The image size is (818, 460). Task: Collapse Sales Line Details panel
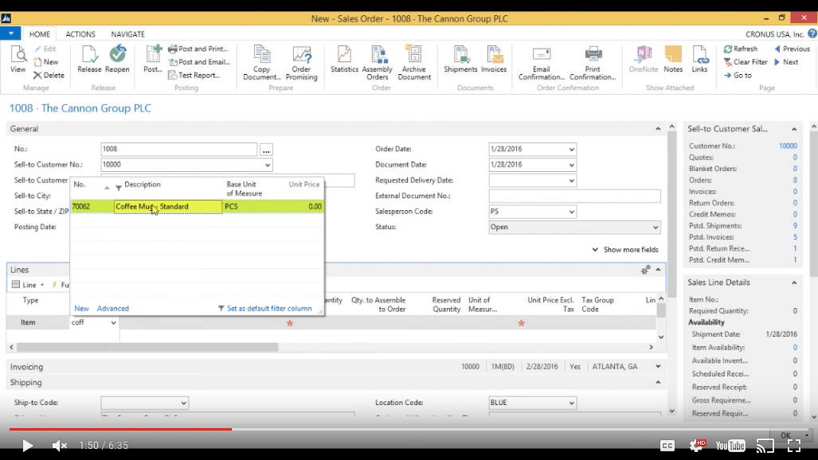794,283
